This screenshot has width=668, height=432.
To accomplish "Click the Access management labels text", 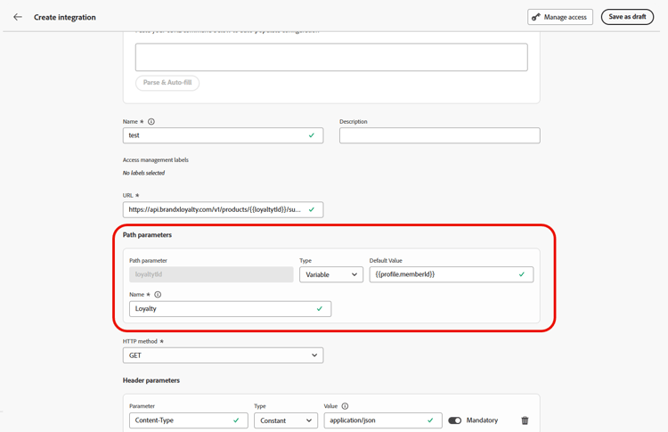I will point(156,159).
